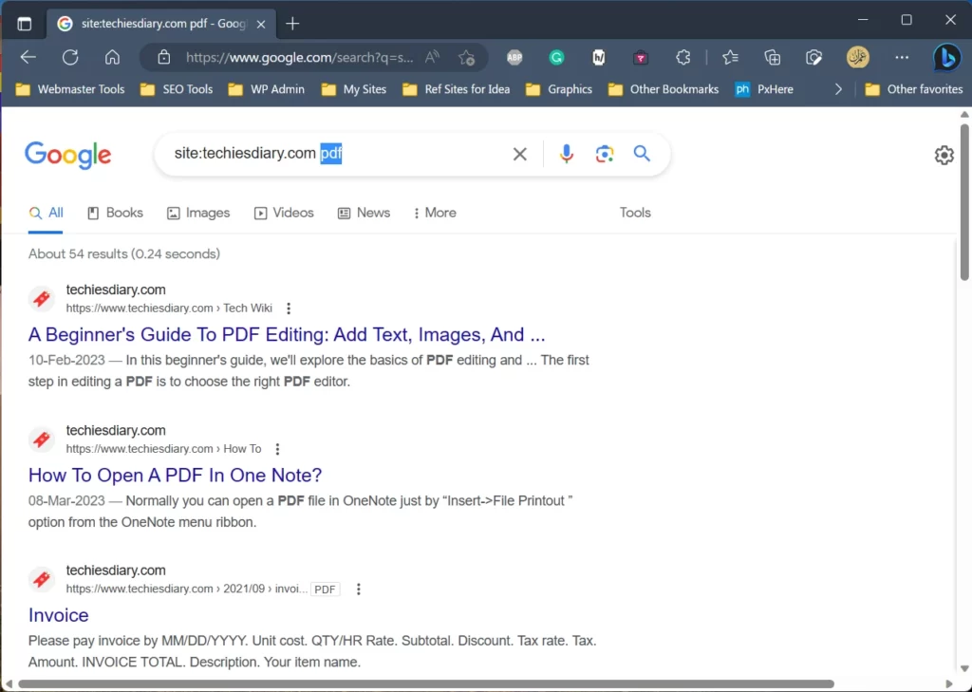Screen dimensions: 972x692
Task: Open the tab actions menu icon
Action: pos(24,24)
